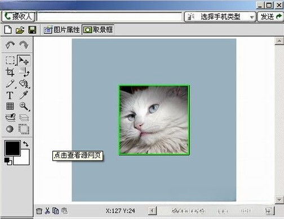
Task: Click the layer edit icon with pencil
Action: pyautogui.click(x=10, y=118)
